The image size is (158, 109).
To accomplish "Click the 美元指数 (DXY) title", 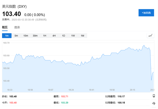I will (x=14, y=6).
